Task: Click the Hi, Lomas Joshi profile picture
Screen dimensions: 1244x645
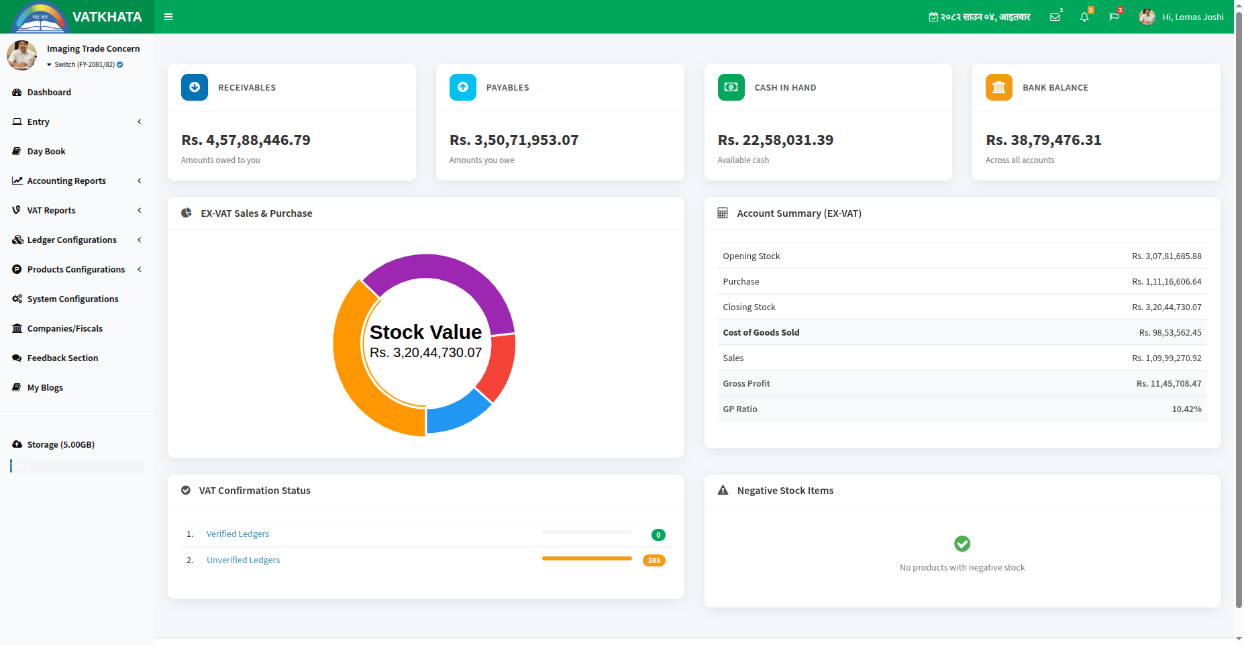Action: (1147, 17)
